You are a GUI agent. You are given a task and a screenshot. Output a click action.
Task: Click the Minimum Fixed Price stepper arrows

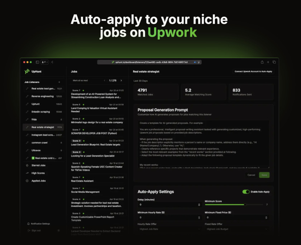pos(266,217)
